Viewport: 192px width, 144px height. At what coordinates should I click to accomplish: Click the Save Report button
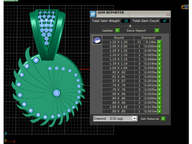[140, 30]
